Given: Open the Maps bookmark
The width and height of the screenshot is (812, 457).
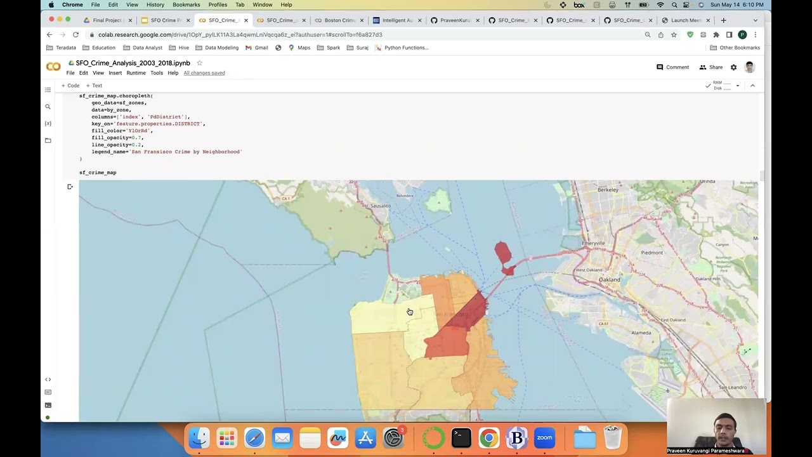Looking at the screenshot, I should pos(299,48).
